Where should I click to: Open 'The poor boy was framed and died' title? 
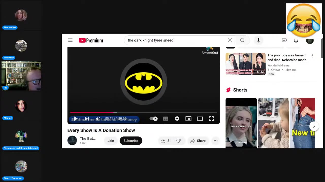tap(288, 58)
